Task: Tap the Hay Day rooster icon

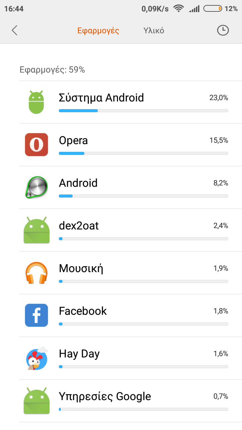Action: click(x=36, y=358)
